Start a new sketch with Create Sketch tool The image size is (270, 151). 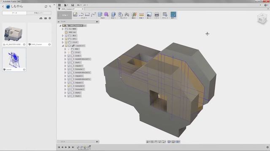75,14
